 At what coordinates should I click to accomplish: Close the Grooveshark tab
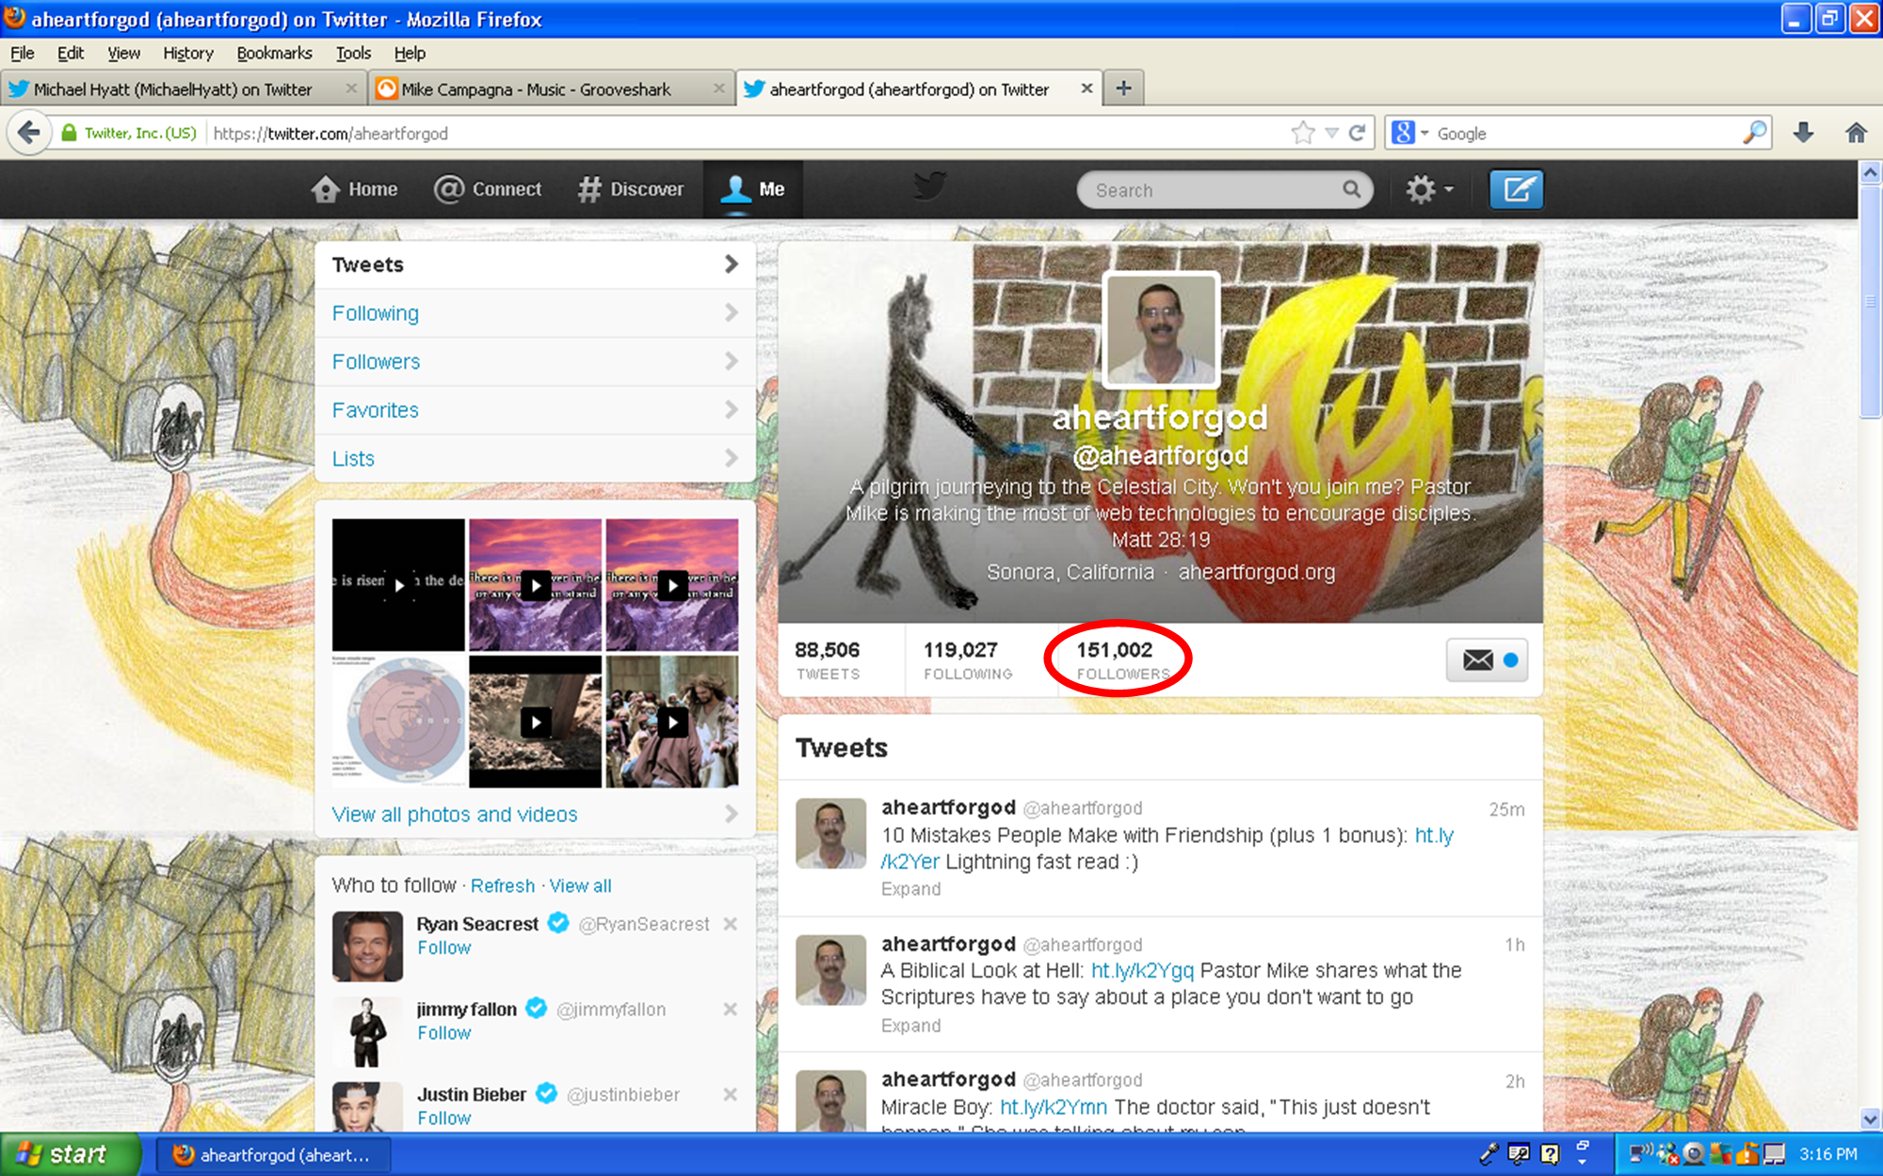718,88
